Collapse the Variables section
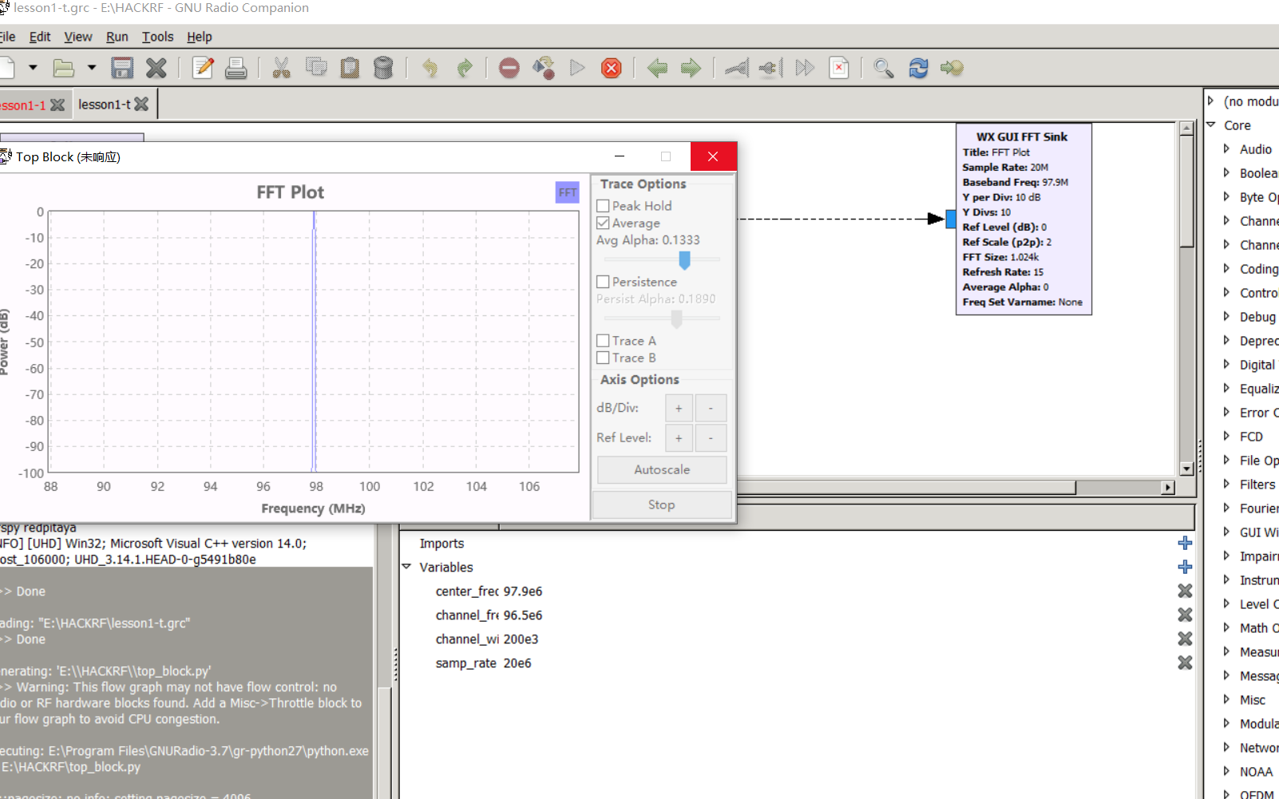 (x=407, y=567)
